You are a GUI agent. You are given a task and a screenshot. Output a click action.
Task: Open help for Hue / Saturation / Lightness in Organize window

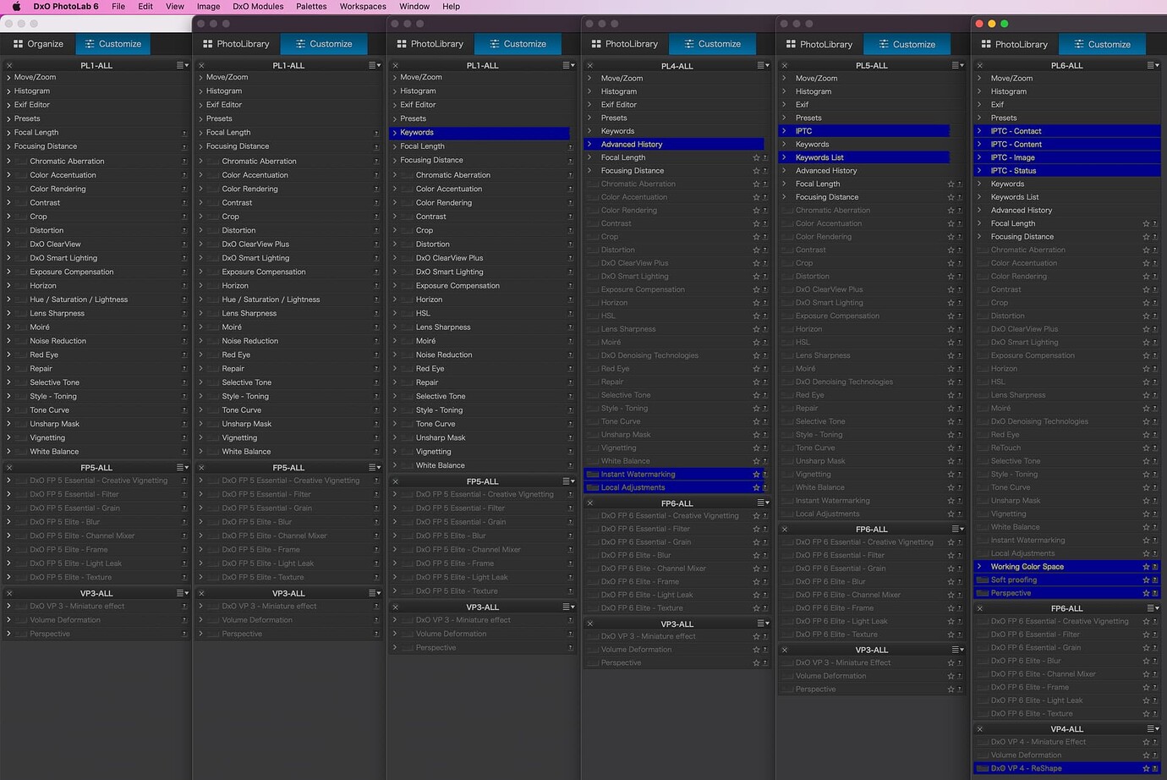tap(184, 299)
